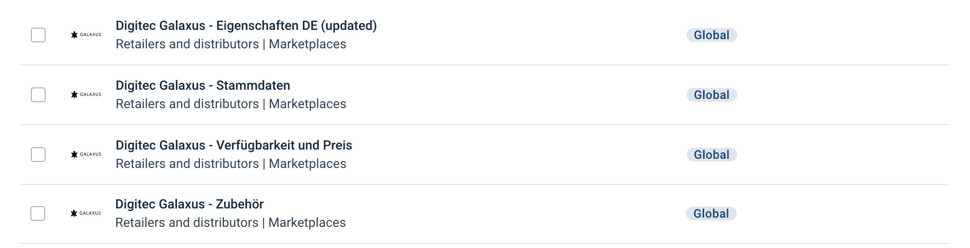Click the Marketplaces subtitle under Verfügbarkeit und Preis
The width and height of the screenshot is (970, 248).
point(307,164)
